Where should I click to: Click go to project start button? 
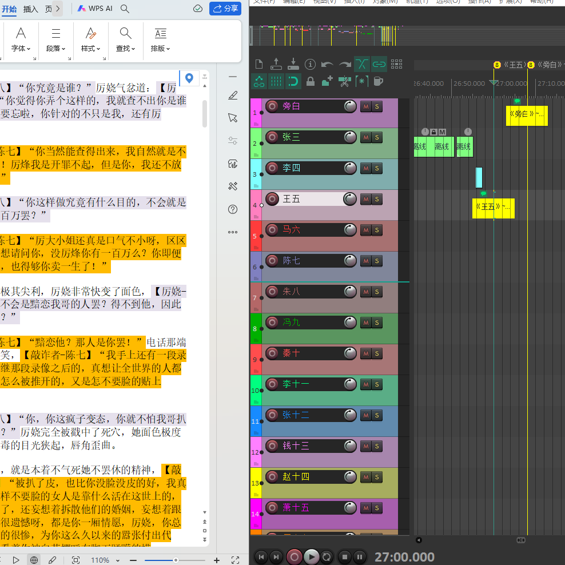pyautogui.click(x=261, y=557)
